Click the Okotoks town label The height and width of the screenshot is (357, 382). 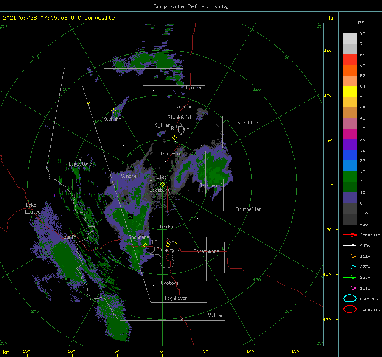pyautogui.click(x=170, y=283)
